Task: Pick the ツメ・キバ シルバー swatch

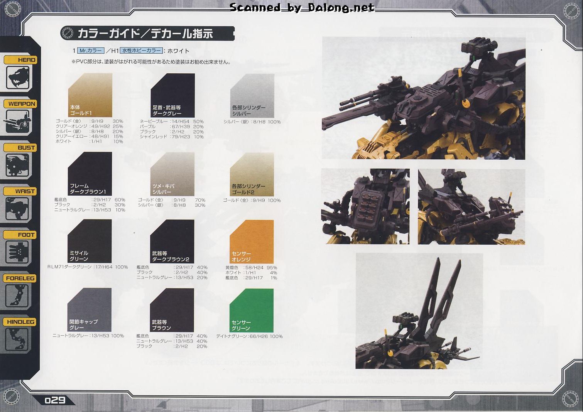Action: point(172,174)
